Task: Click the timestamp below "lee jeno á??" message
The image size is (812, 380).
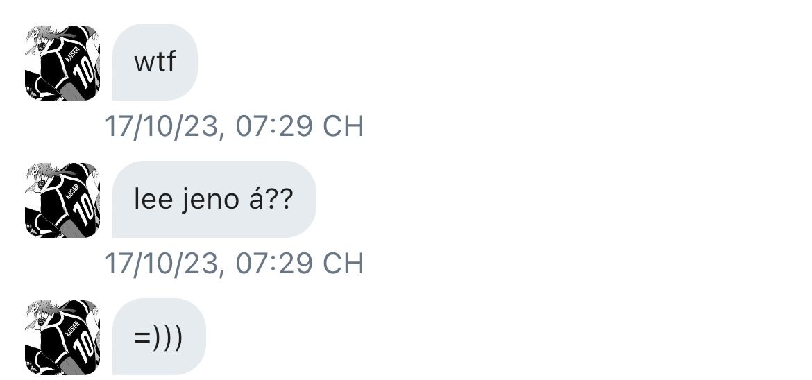Action: [x=234, y=264]
